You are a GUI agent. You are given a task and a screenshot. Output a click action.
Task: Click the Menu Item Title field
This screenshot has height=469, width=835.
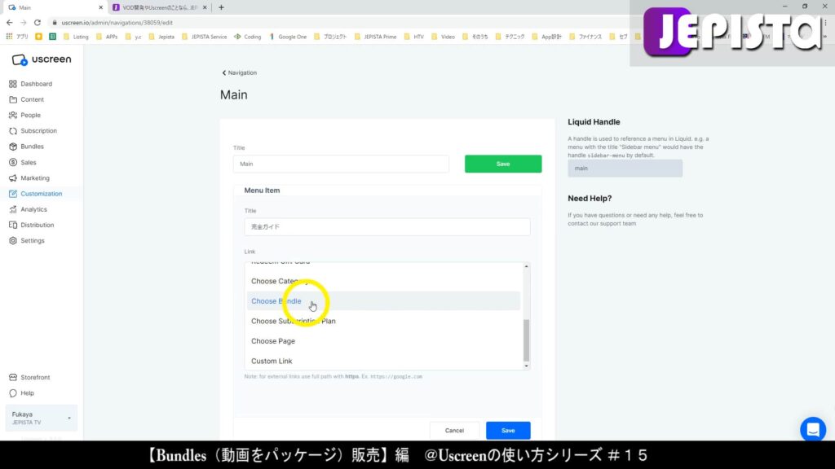pyautogui.click(x=387, y=226)
